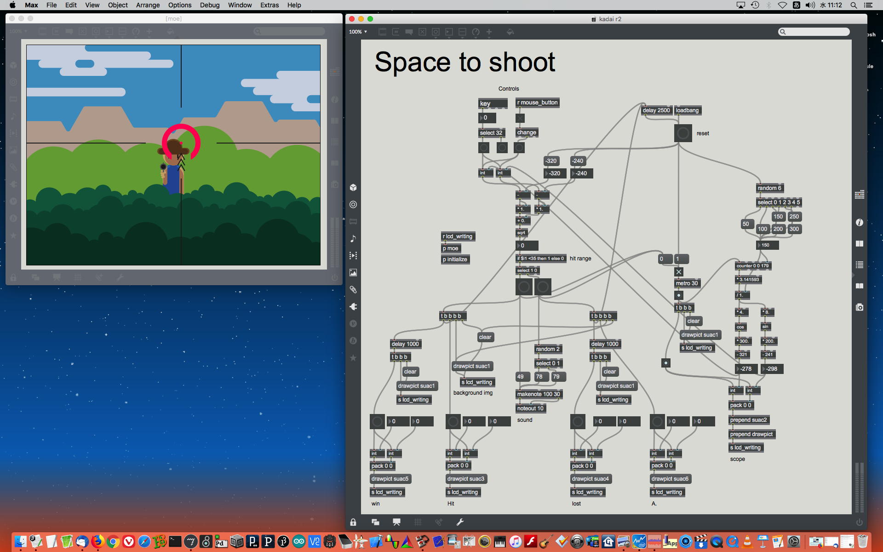Click the patcher lock icon in kadai r2
The image size is (883, 552).
tap(353, 522)
